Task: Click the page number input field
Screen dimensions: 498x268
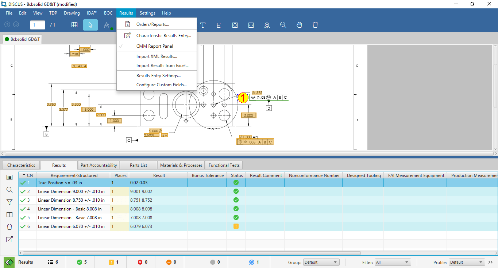Action: pos(38,25)
